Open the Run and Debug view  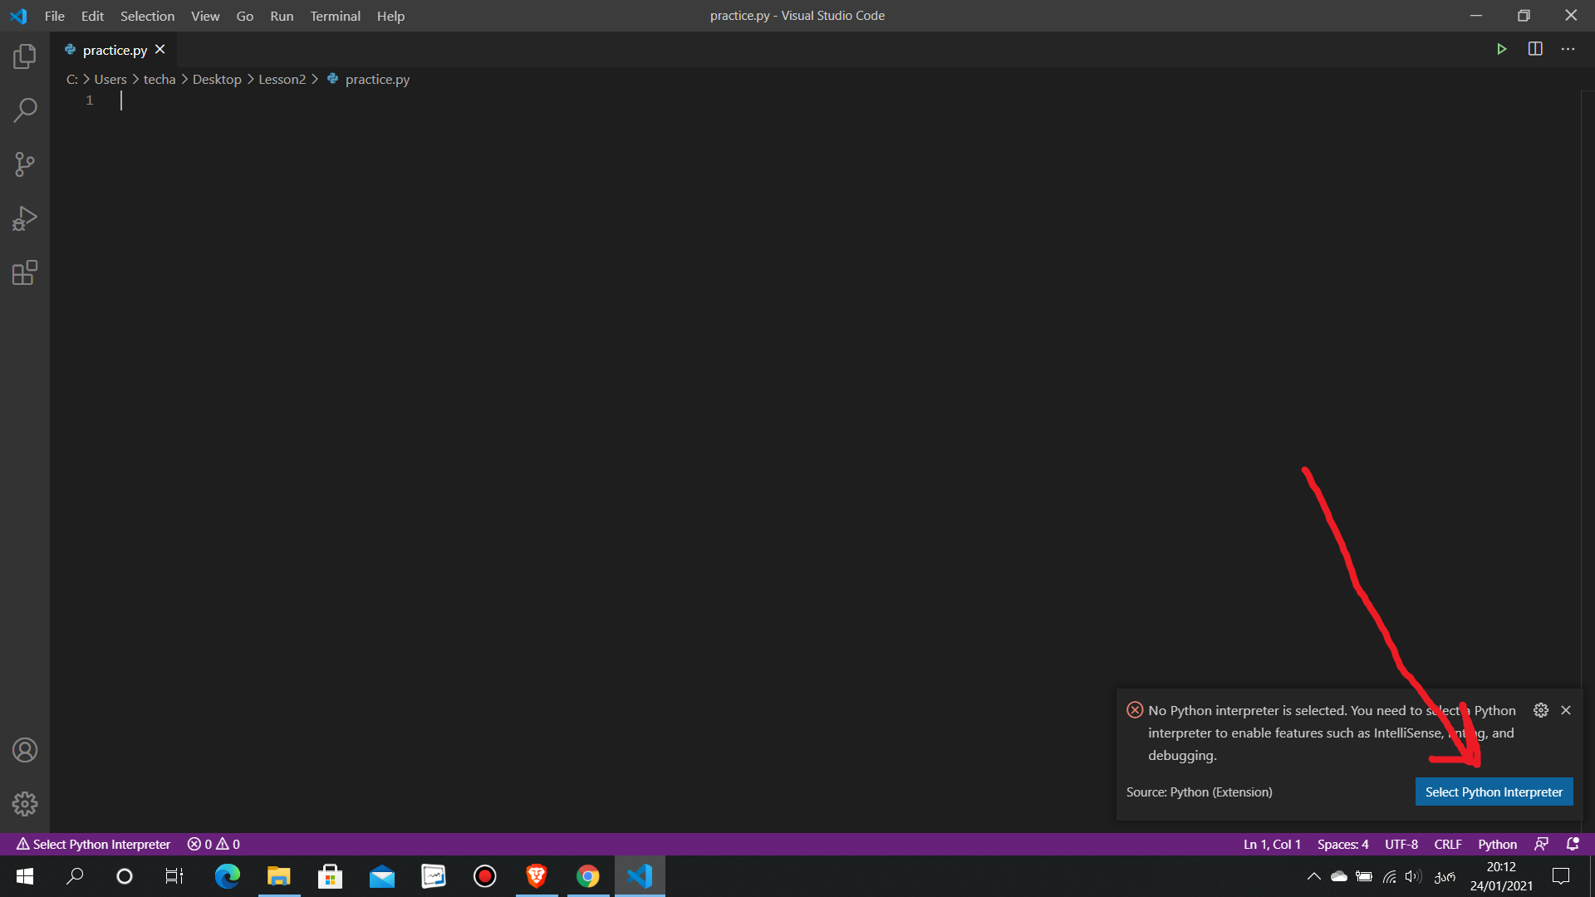25,218
